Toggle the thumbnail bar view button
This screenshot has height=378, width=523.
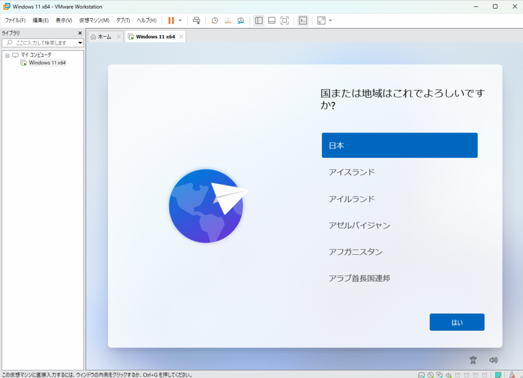coord(272,20)
